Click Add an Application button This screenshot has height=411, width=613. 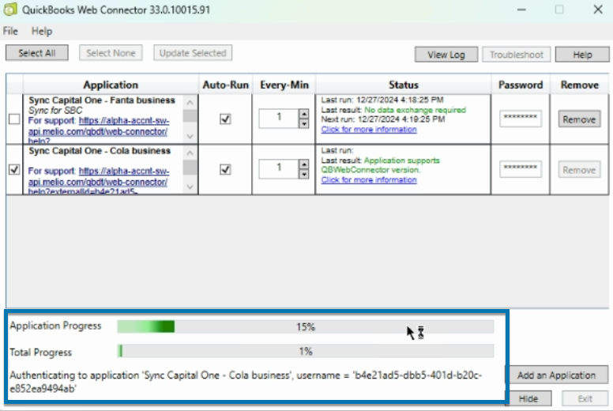coord(557,375)
